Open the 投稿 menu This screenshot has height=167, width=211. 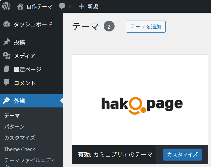[x=20, y=42]
